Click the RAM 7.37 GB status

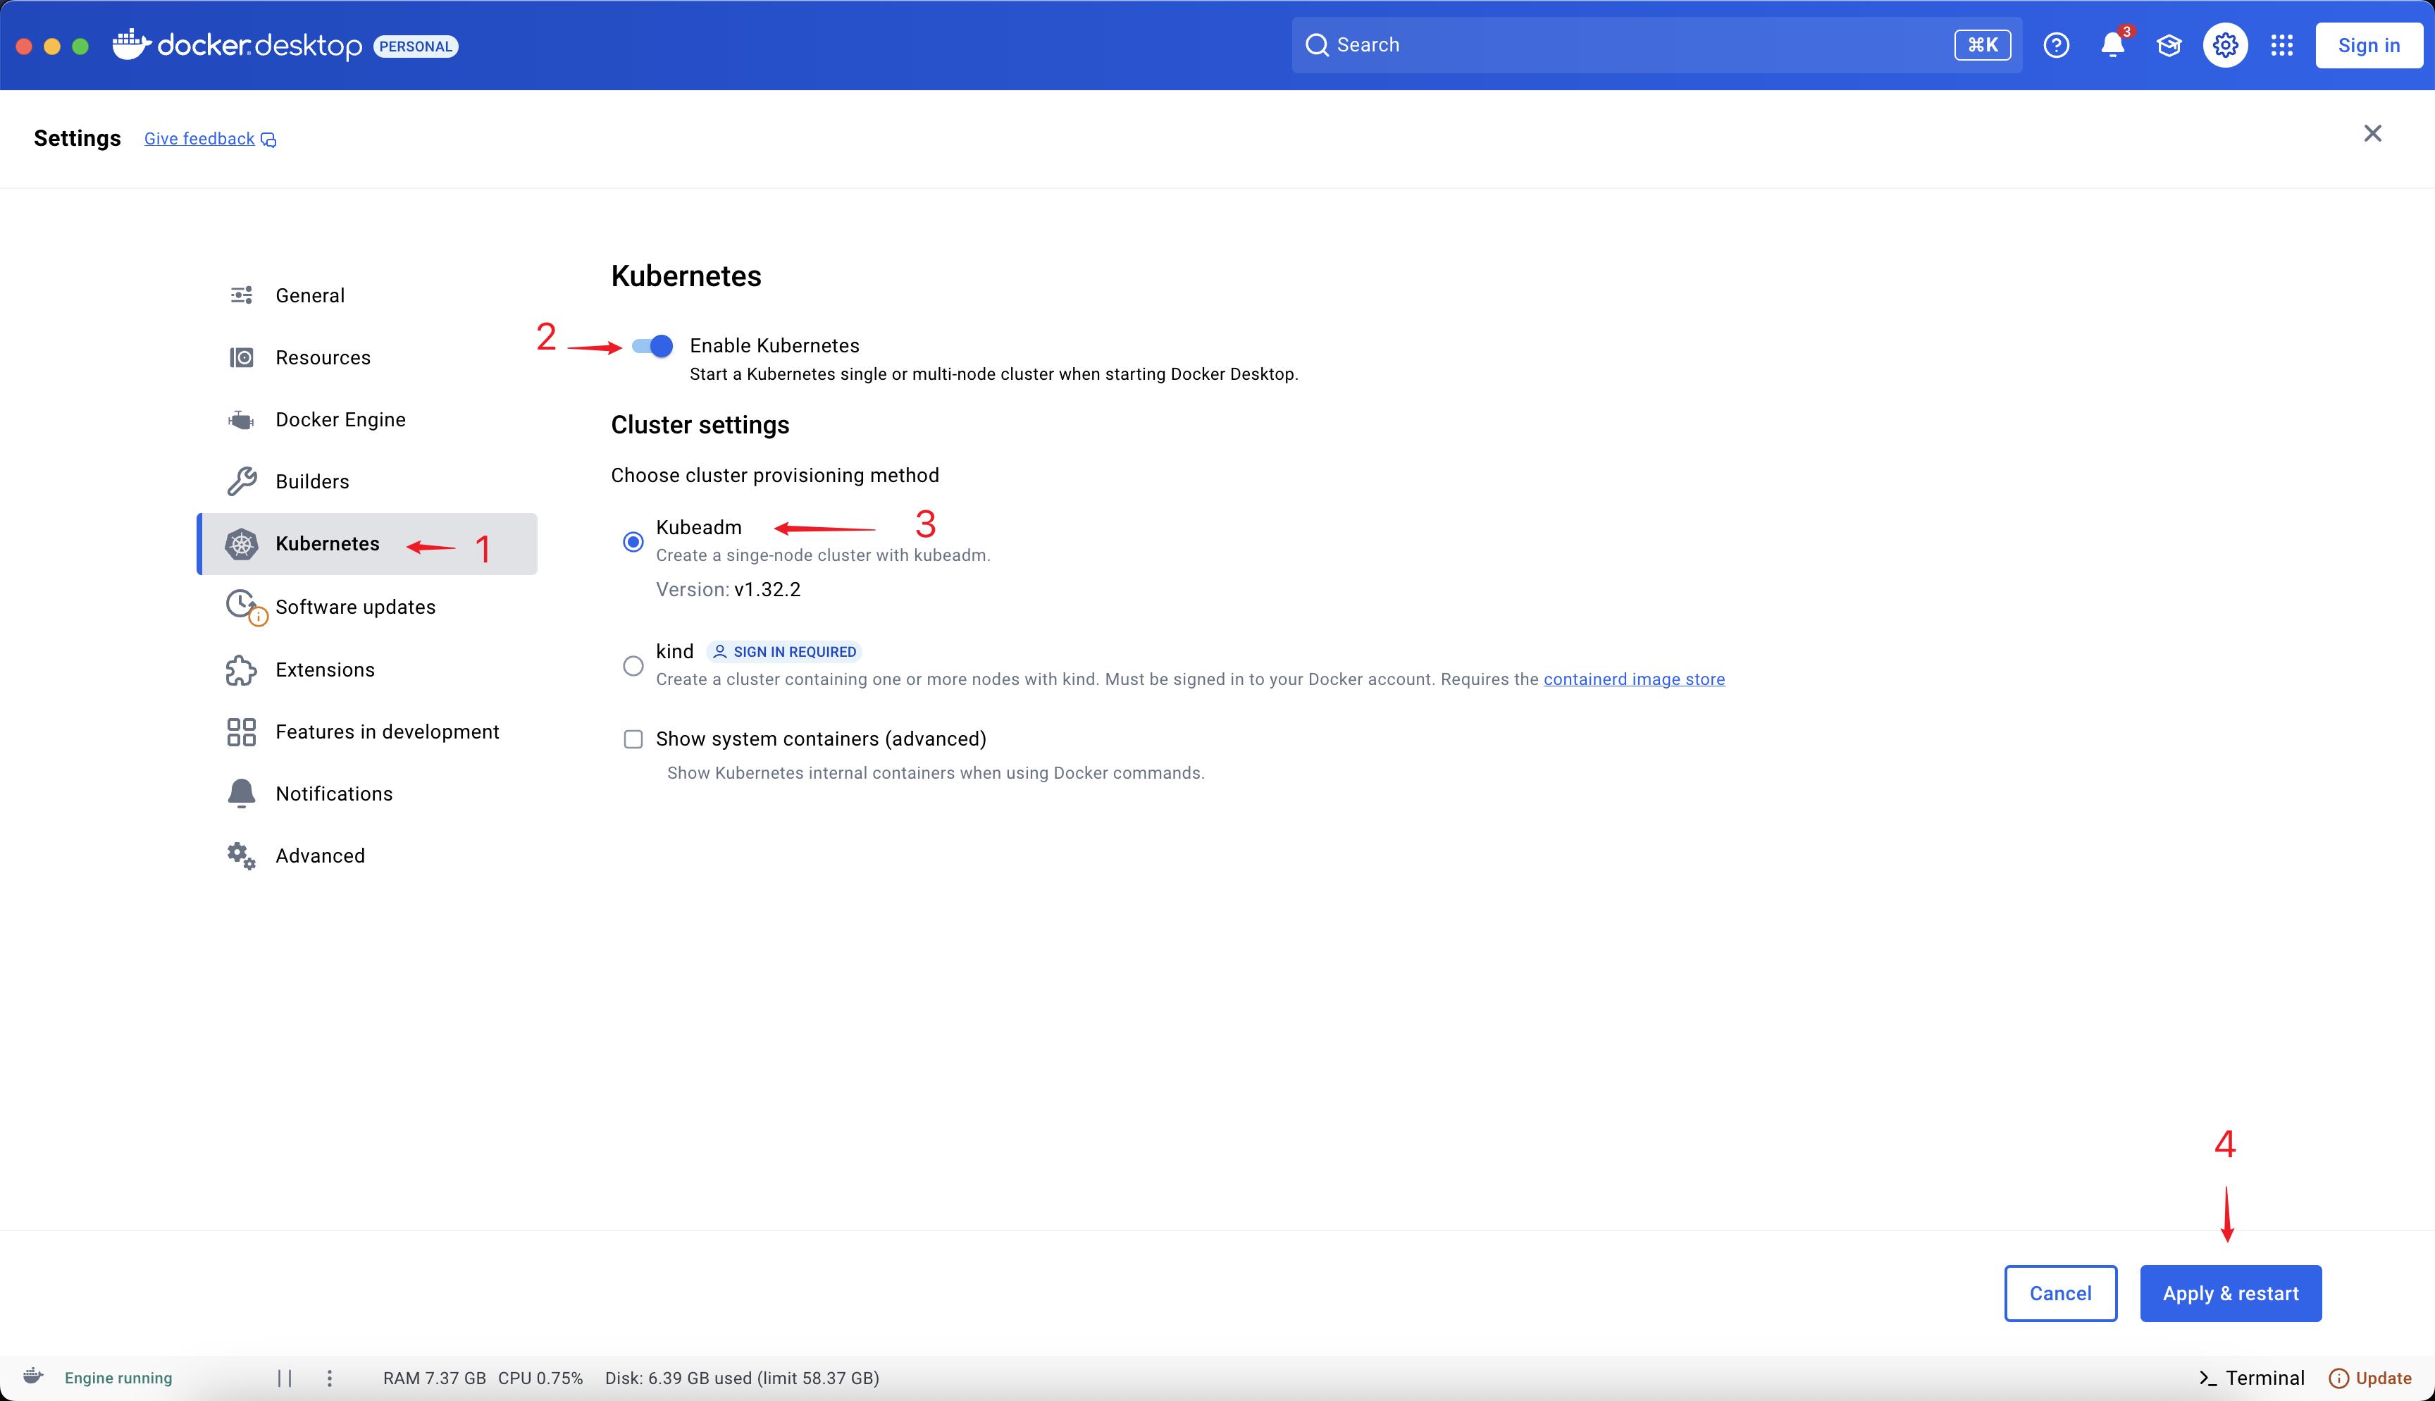pos(434,1378)
